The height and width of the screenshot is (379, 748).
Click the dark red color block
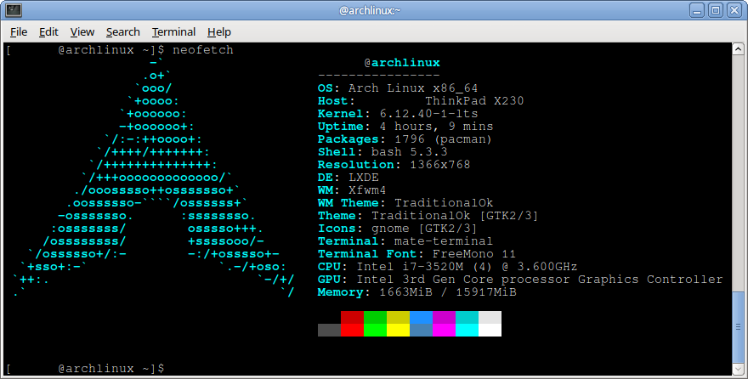pyautogui.click(x=352, y=318)
